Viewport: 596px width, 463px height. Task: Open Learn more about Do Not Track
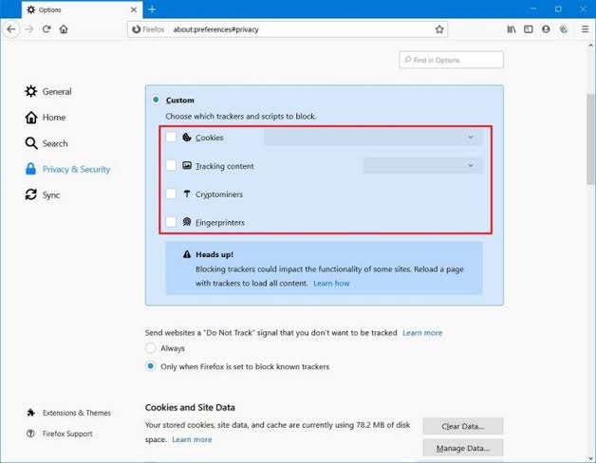click(422, 333)
